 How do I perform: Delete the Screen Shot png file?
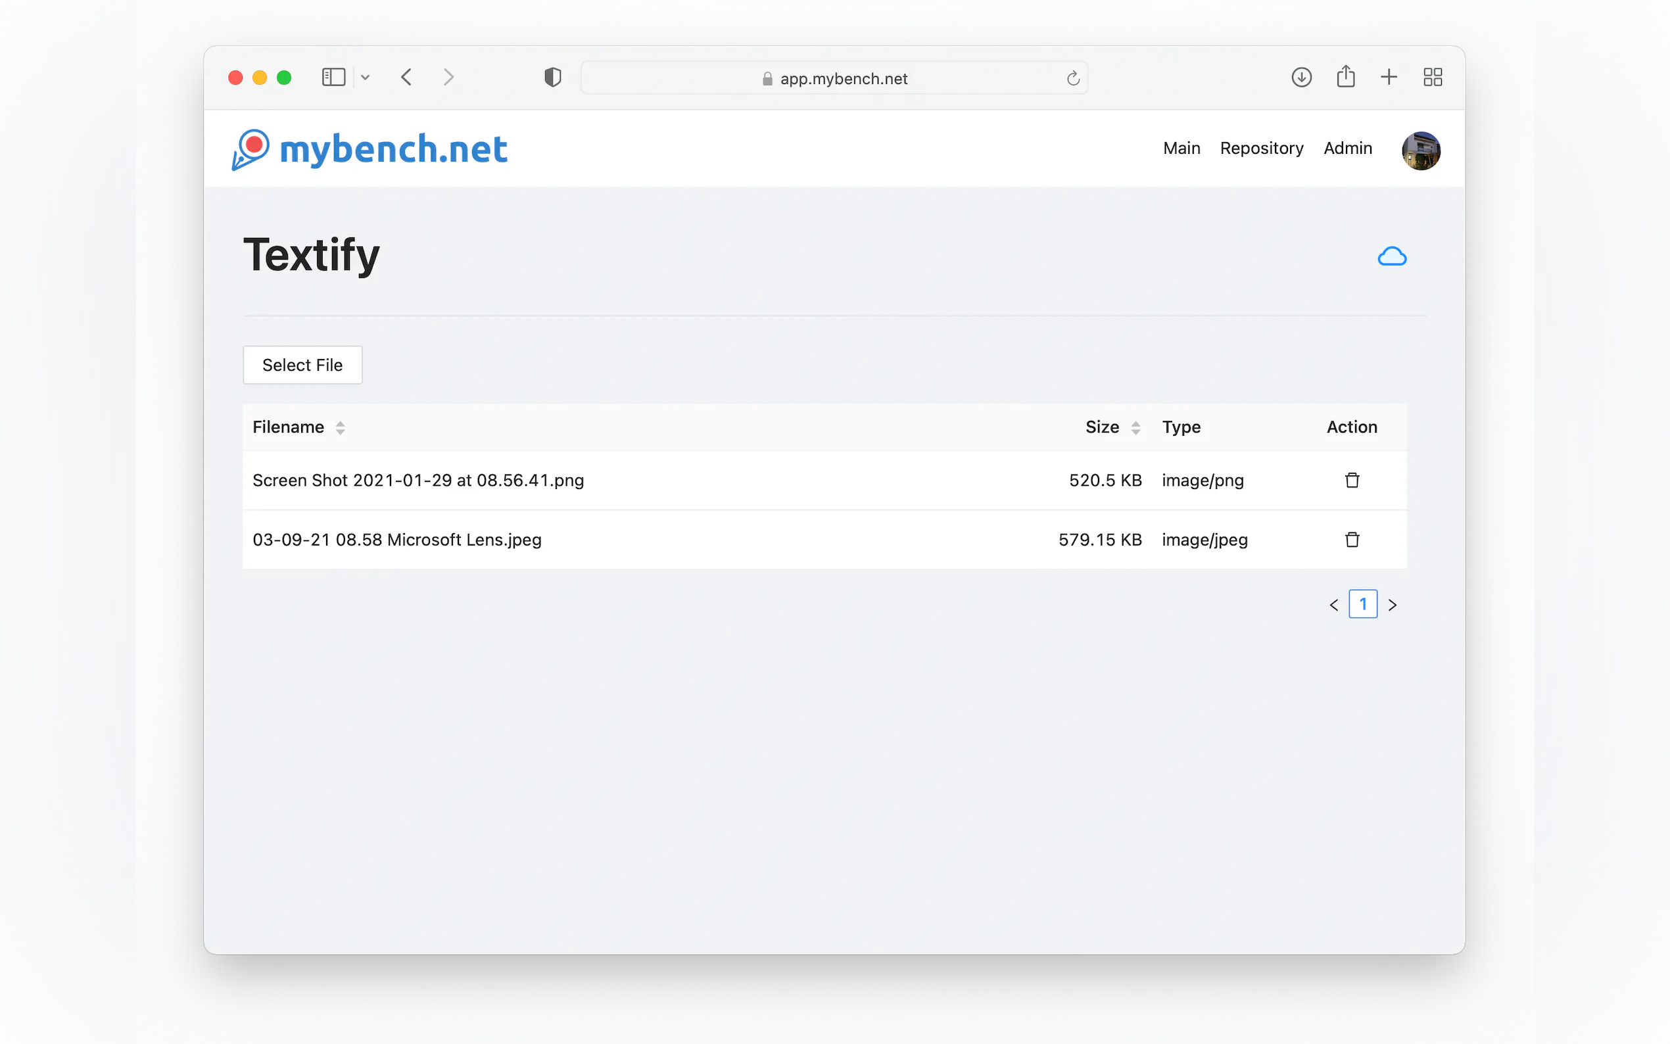click(x=1352, y=480)
